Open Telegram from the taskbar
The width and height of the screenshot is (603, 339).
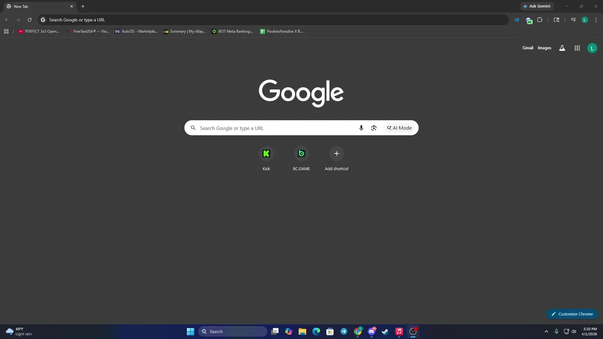point(344,331)
